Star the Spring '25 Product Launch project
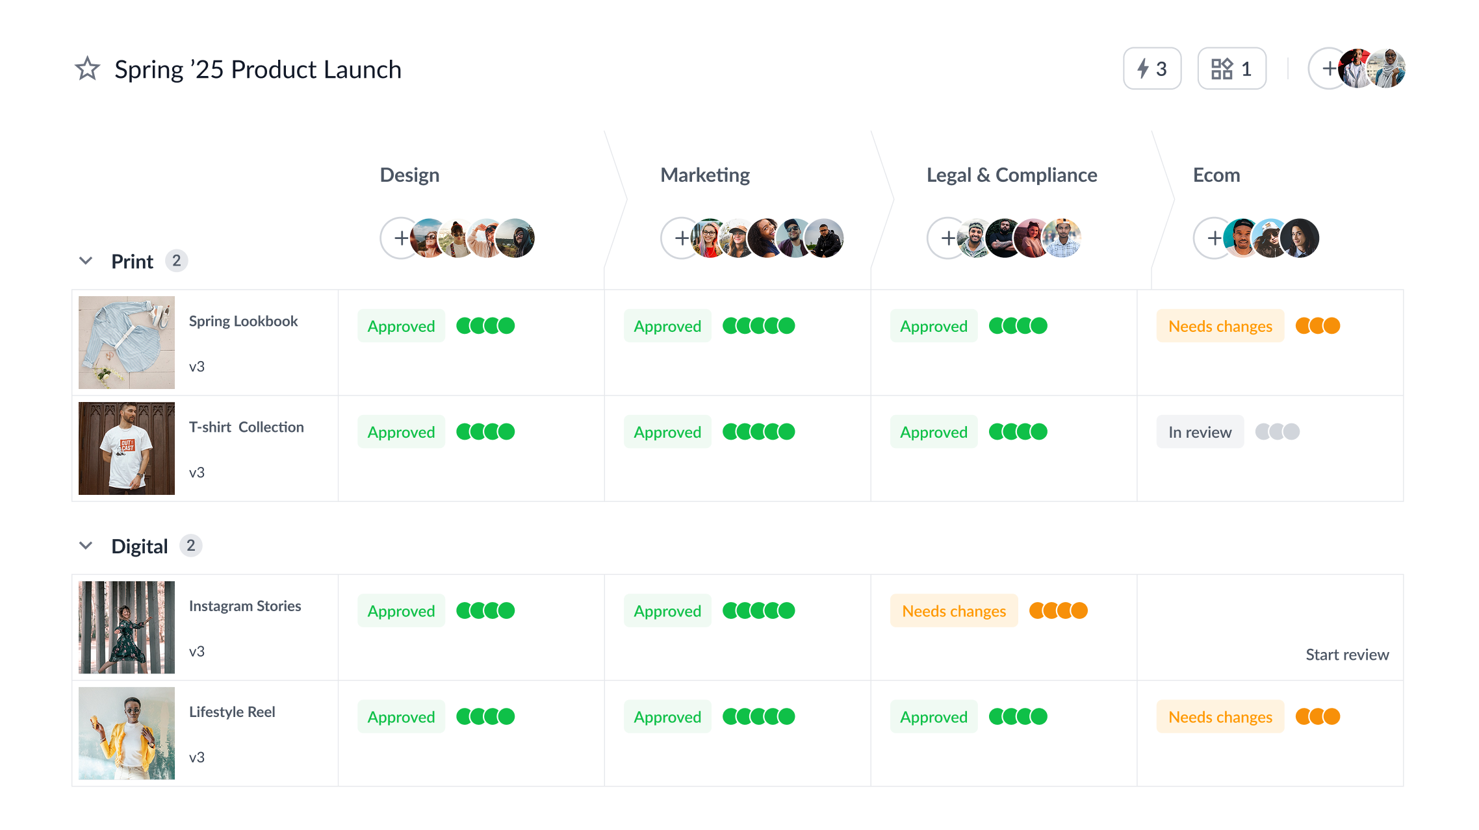The image size is (1479, 830). click(x=88, y=69)
